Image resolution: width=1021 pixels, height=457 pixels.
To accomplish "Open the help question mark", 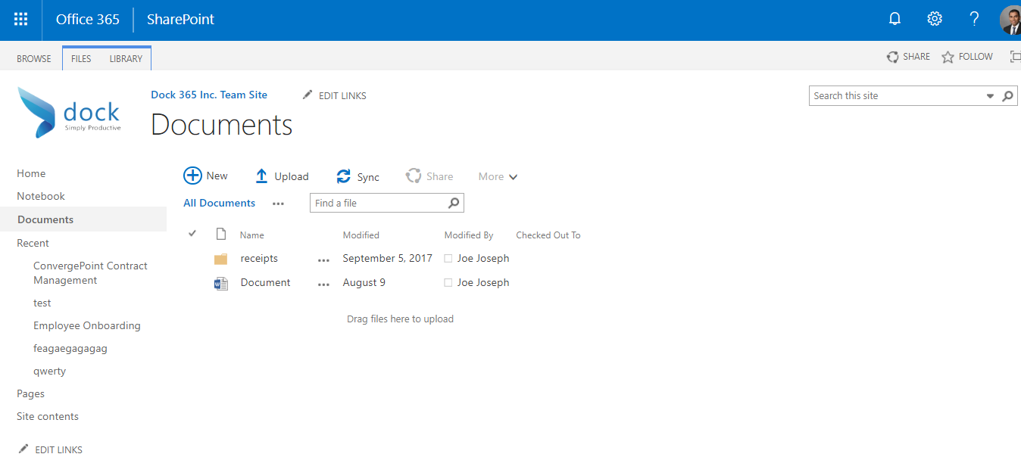I will (975, 20).
